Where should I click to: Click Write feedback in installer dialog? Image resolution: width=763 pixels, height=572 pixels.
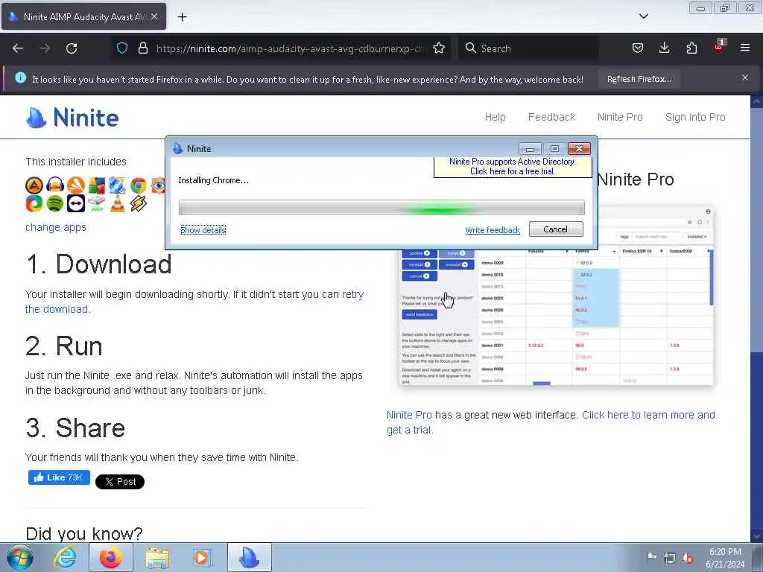[x=493, y=230]
